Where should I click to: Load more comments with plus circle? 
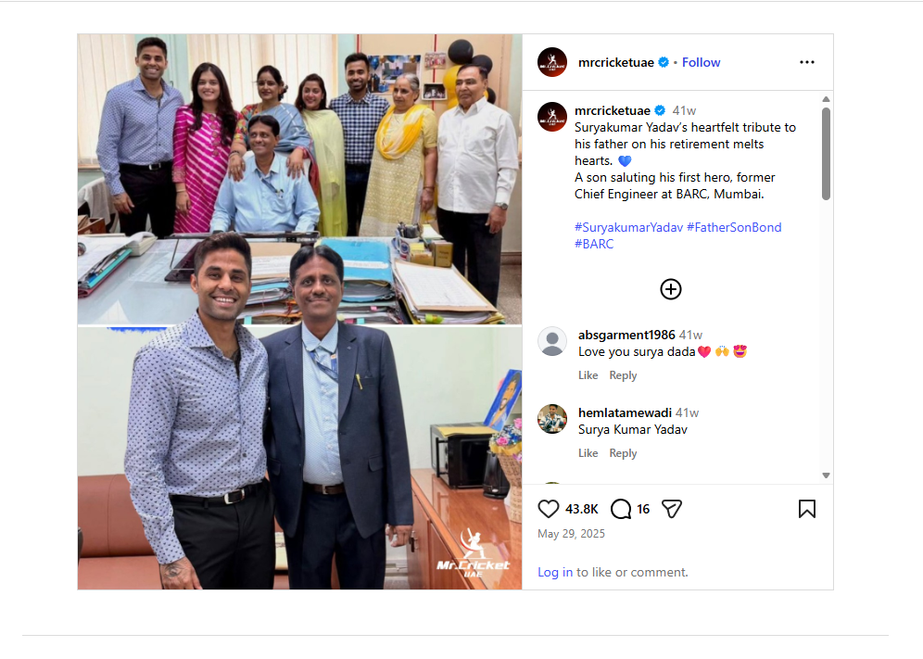tap(670, 289)
